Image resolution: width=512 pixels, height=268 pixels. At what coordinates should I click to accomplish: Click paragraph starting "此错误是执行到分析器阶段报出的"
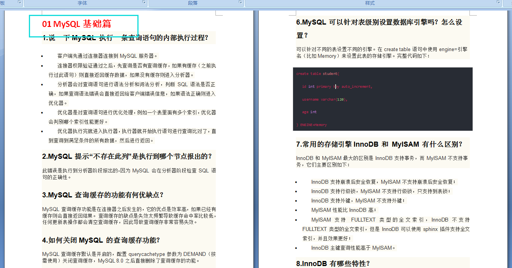pyautogui.click(x=129, y=174)
